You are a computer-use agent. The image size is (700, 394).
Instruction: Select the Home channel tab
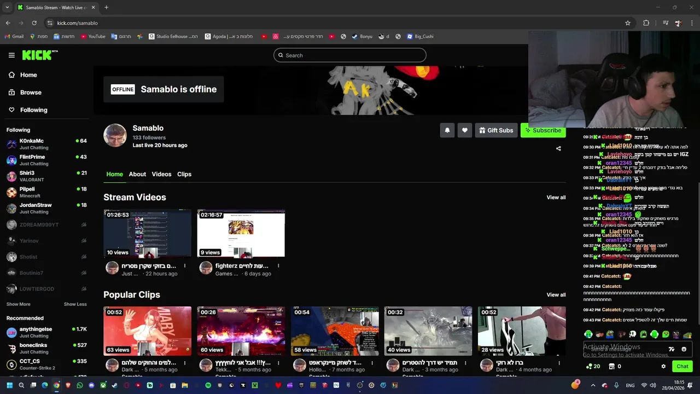114,174
